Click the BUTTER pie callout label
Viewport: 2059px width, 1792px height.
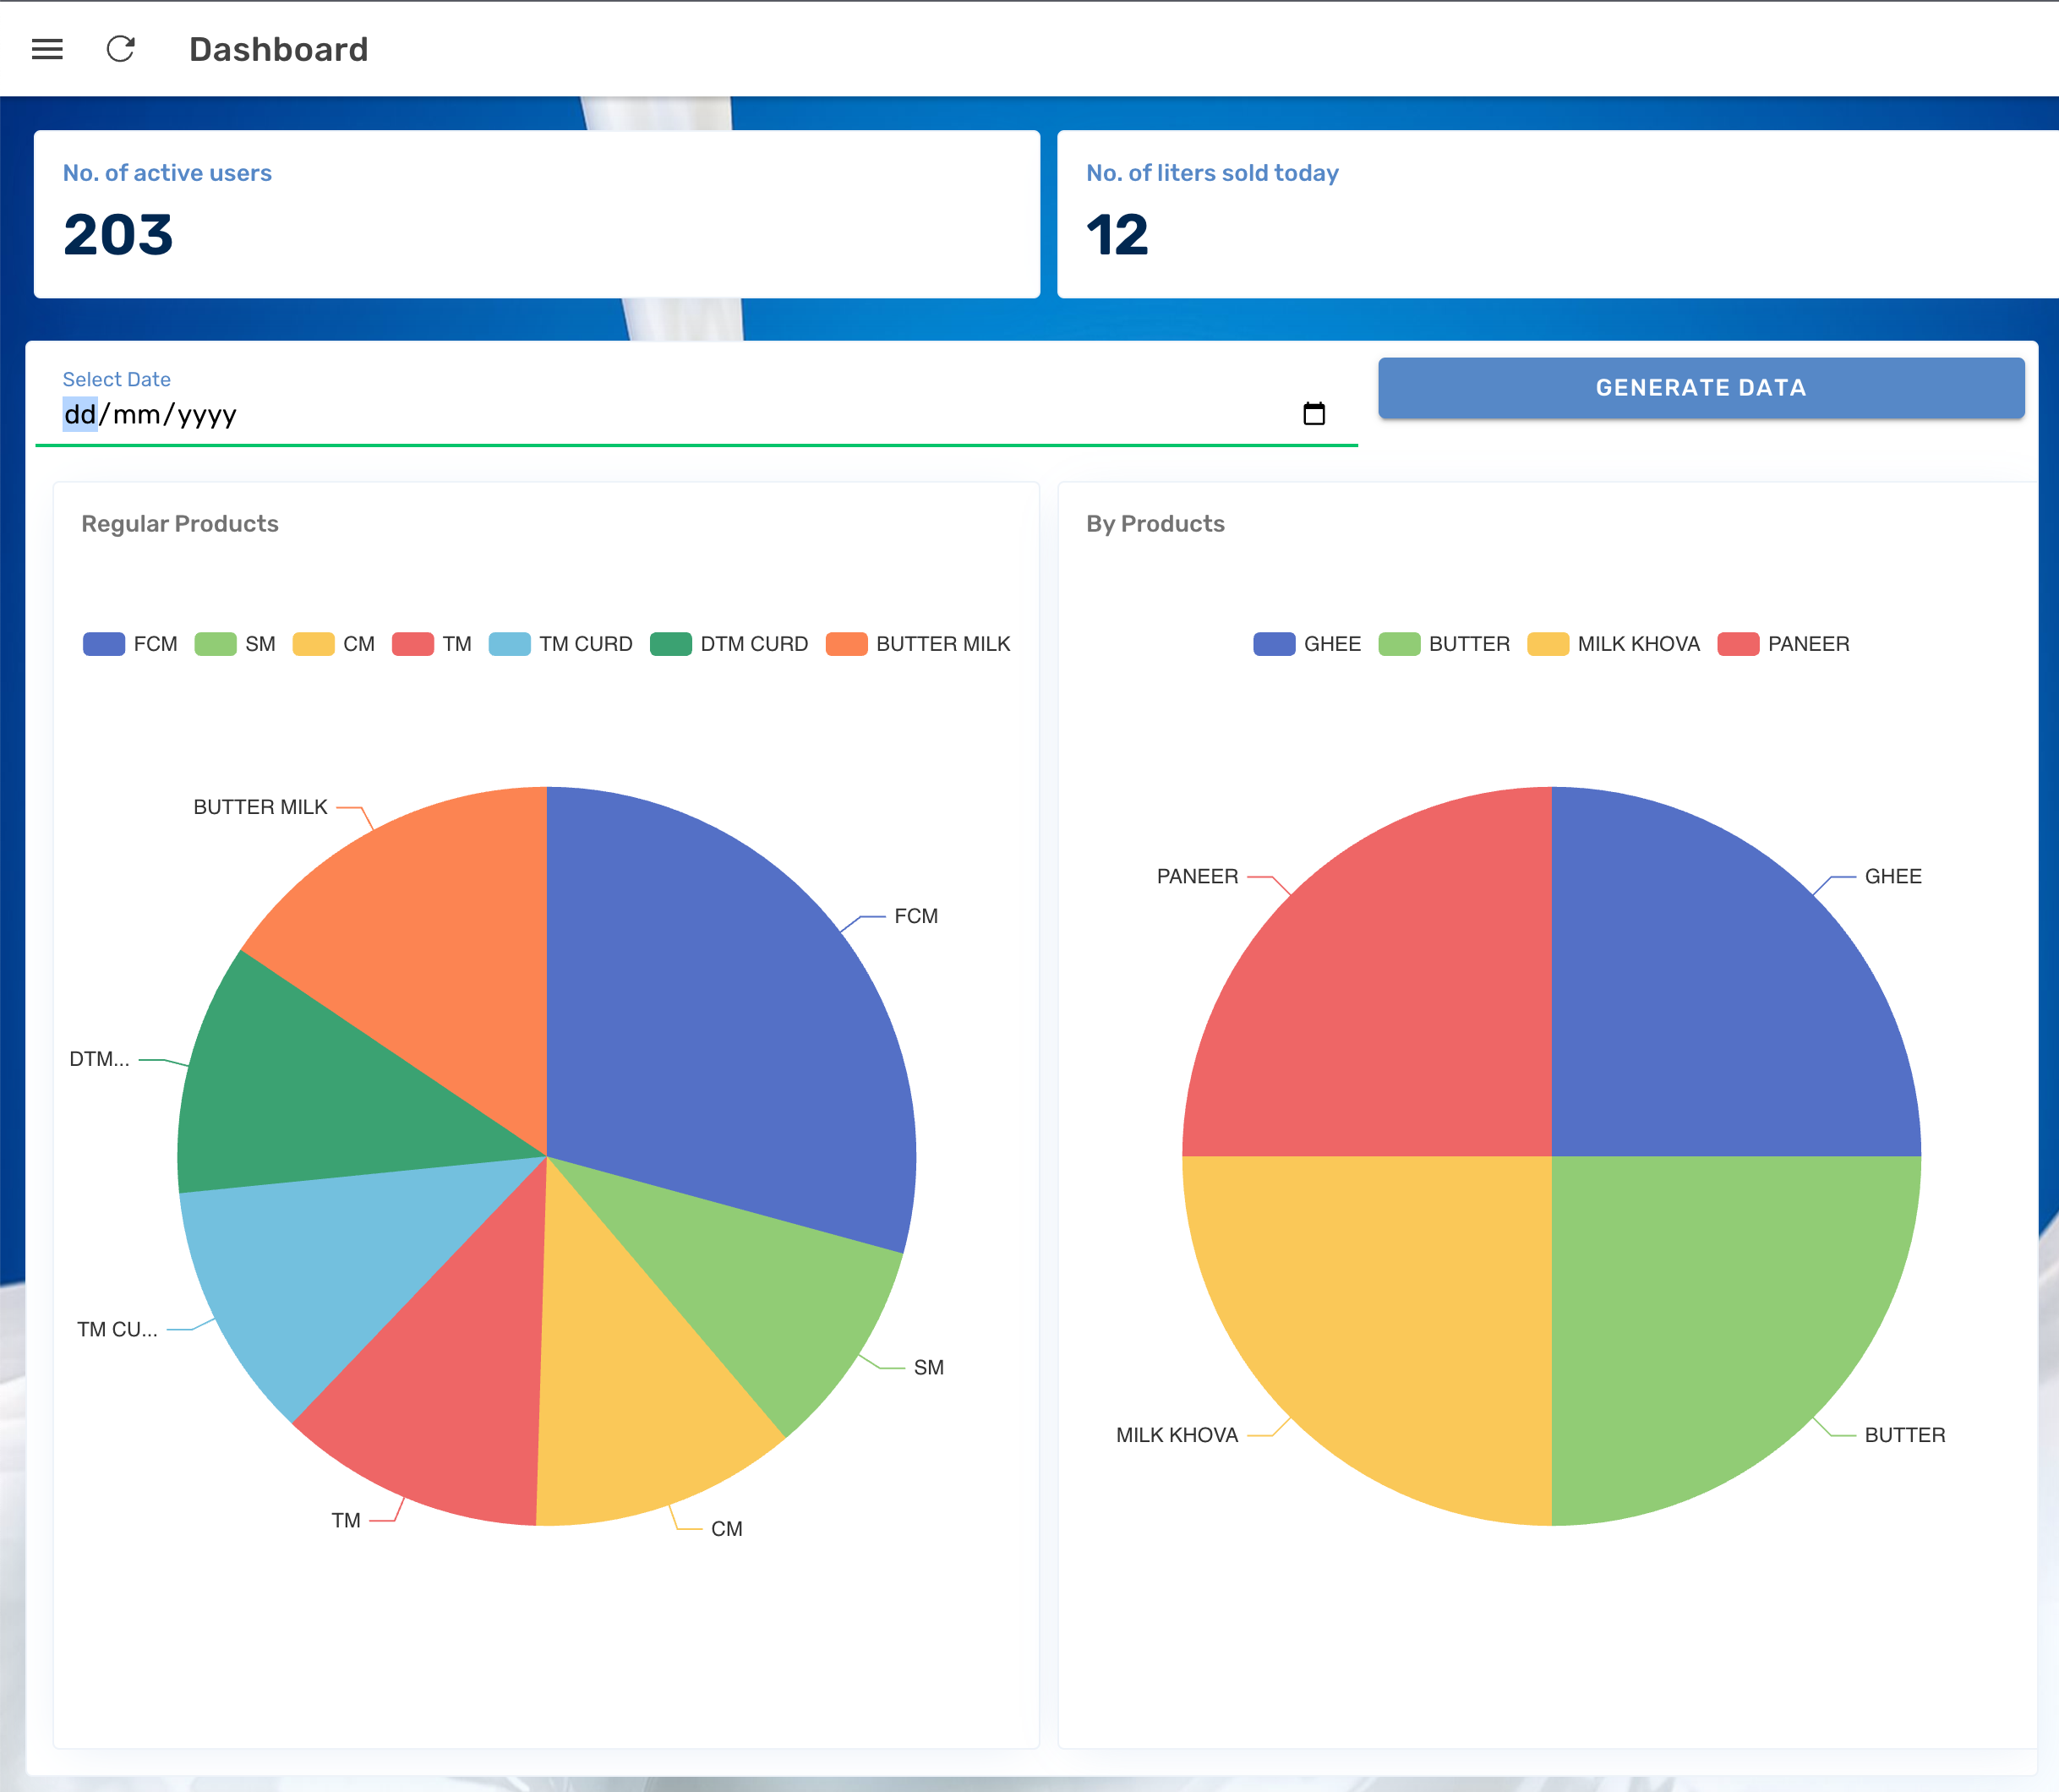1905,1435
